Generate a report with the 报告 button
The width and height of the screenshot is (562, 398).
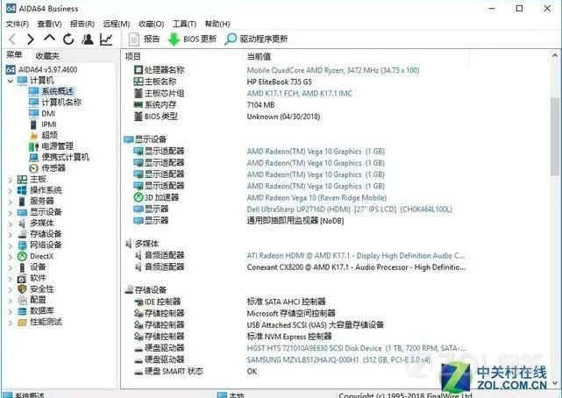144,39
